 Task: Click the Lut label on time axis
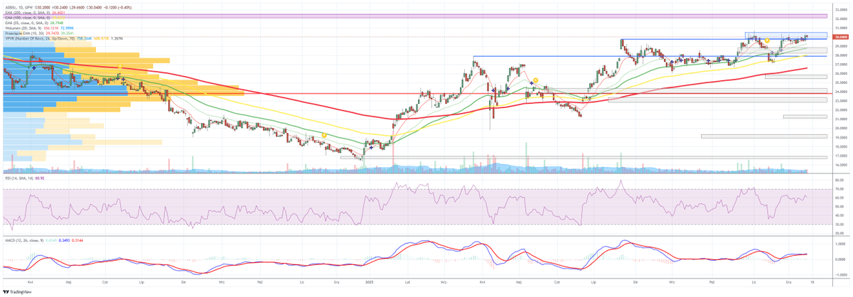[409, 281]
